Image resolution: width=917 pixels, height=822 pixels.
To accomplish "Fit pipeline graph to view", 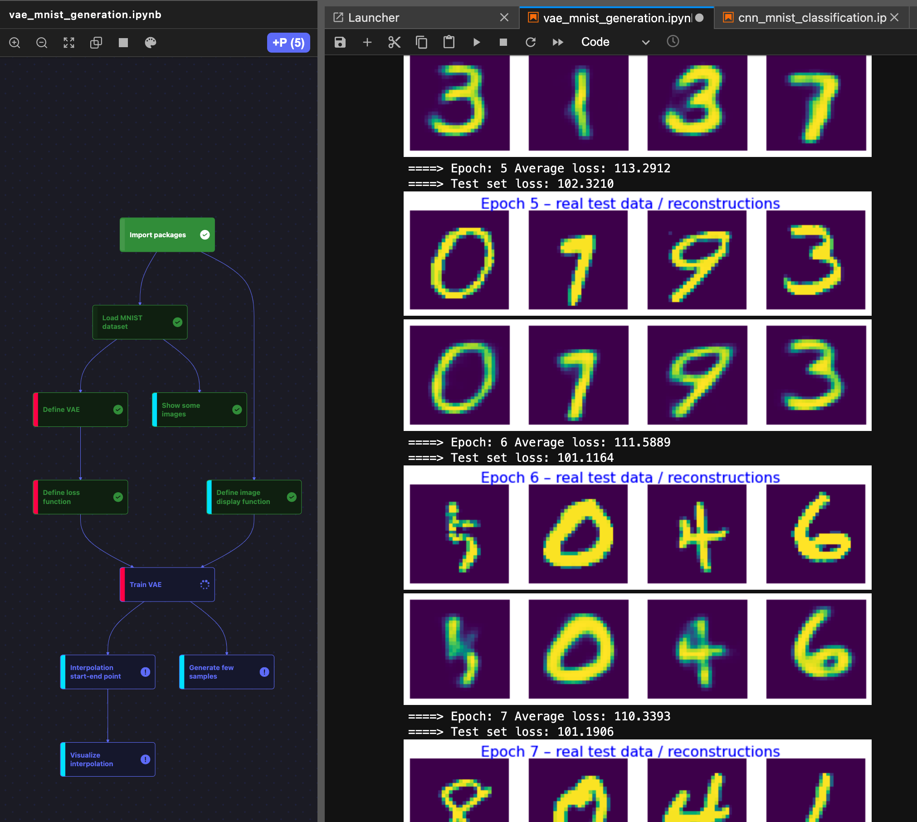I will 69,43.
